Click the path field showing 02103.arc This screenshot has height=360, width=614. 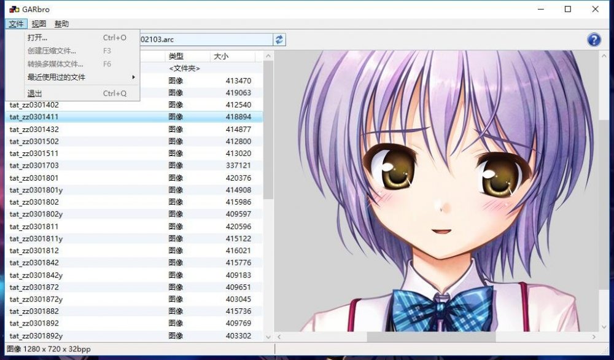pos(206,39)
